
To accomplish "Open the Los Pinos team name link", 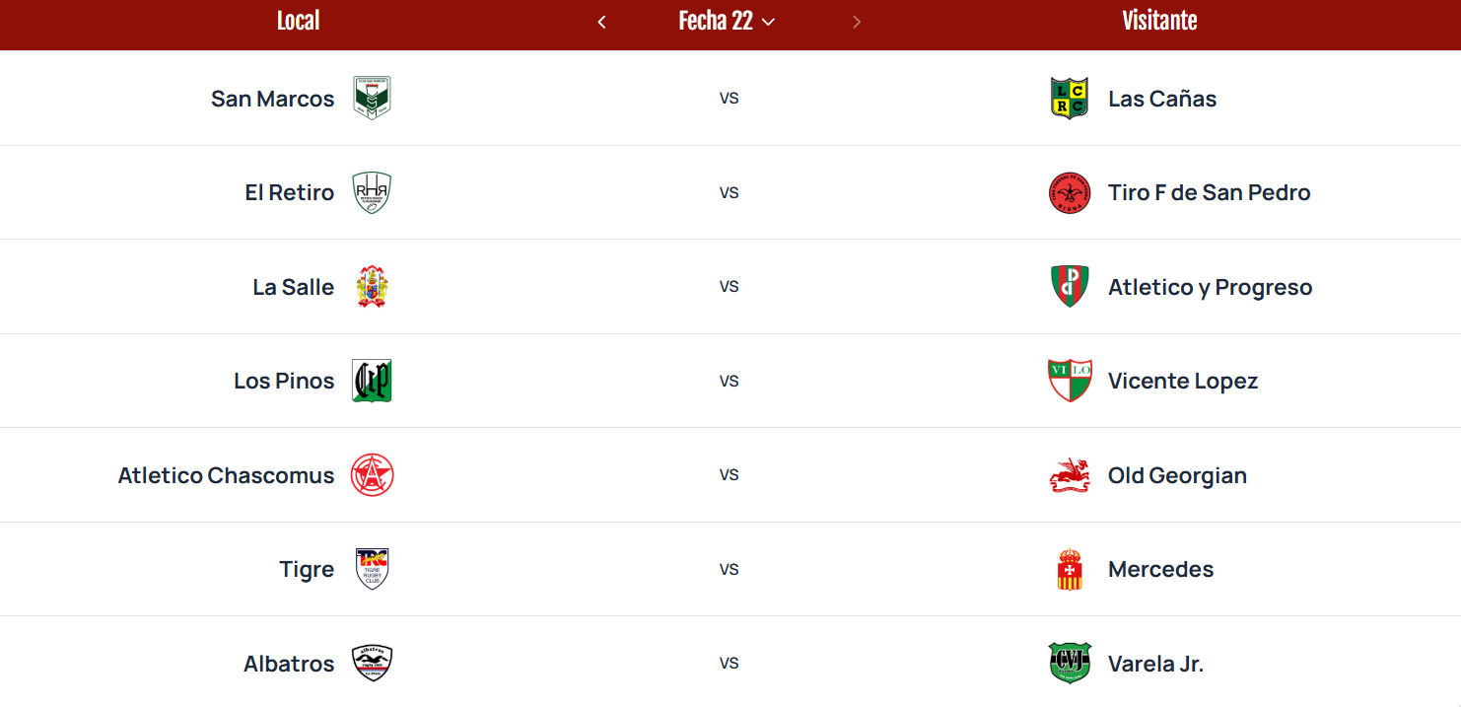I will [284, 381].
